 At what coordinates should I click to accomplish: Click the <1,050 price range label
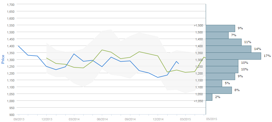[x=198, y=101]
